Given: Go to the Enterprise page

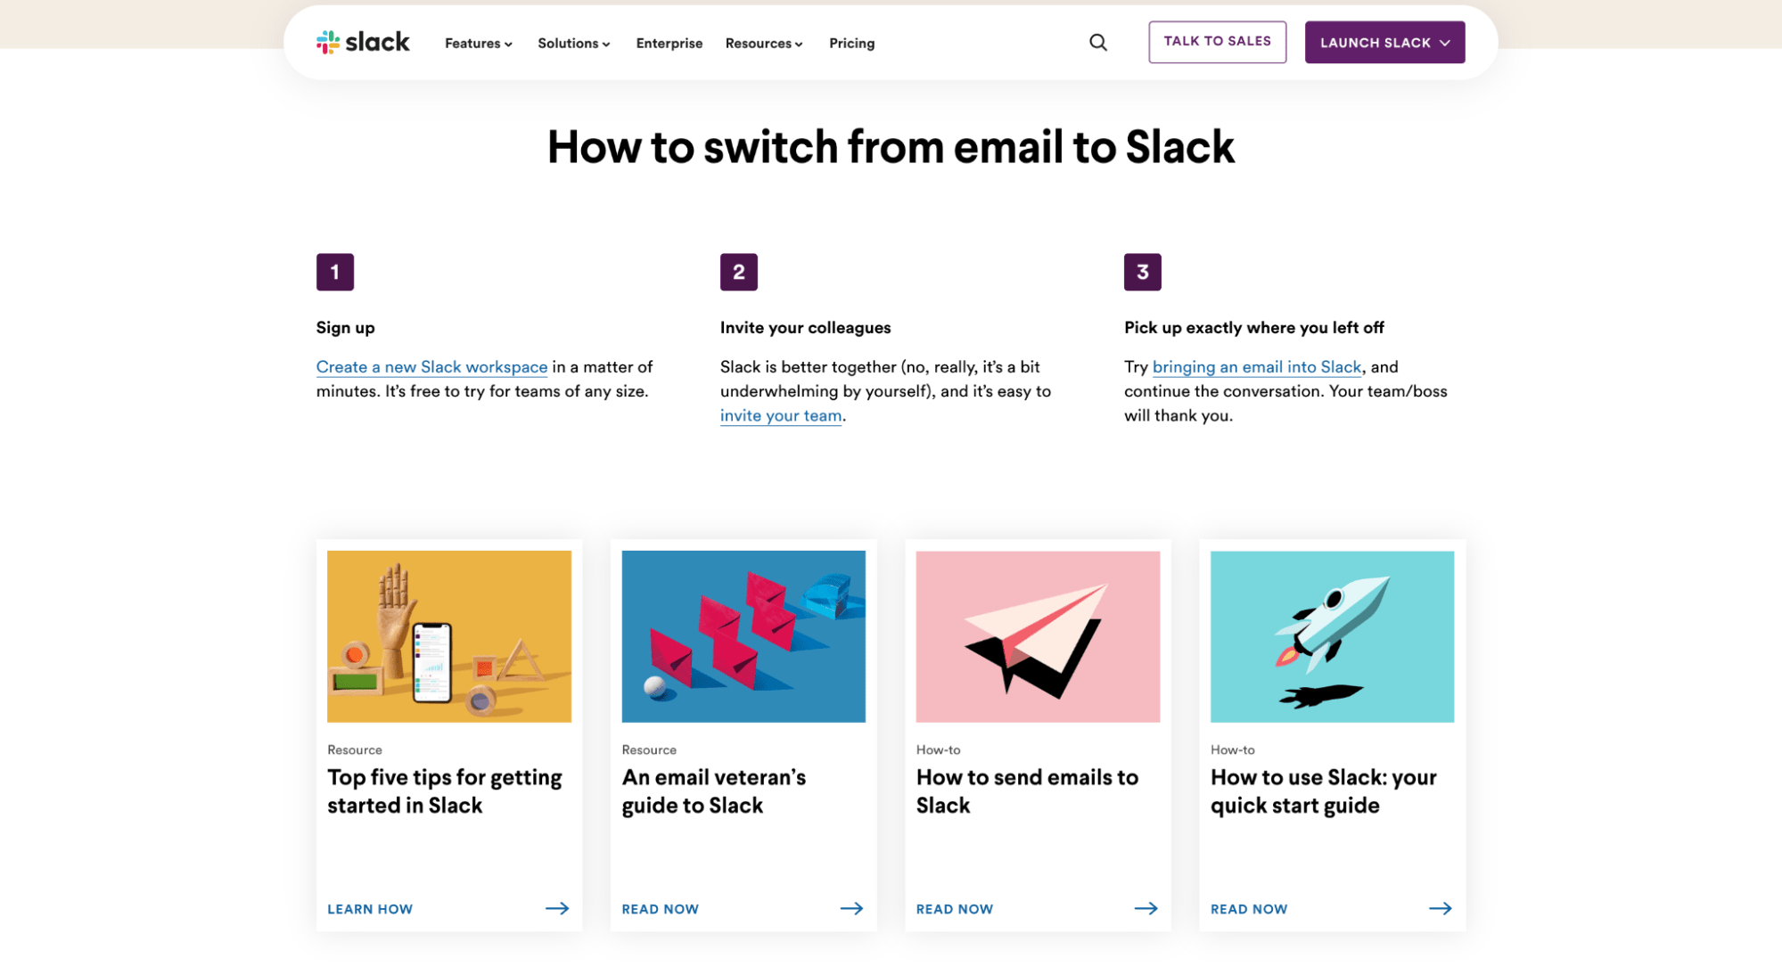Looking at the screenshot, I should click(669, 43).
